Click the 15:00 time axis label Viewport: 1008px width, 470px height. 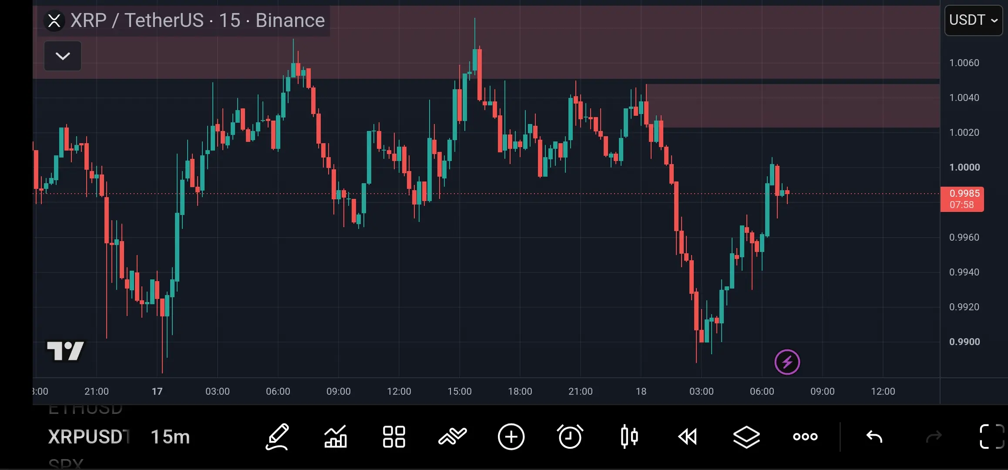[x=460, y=391]
